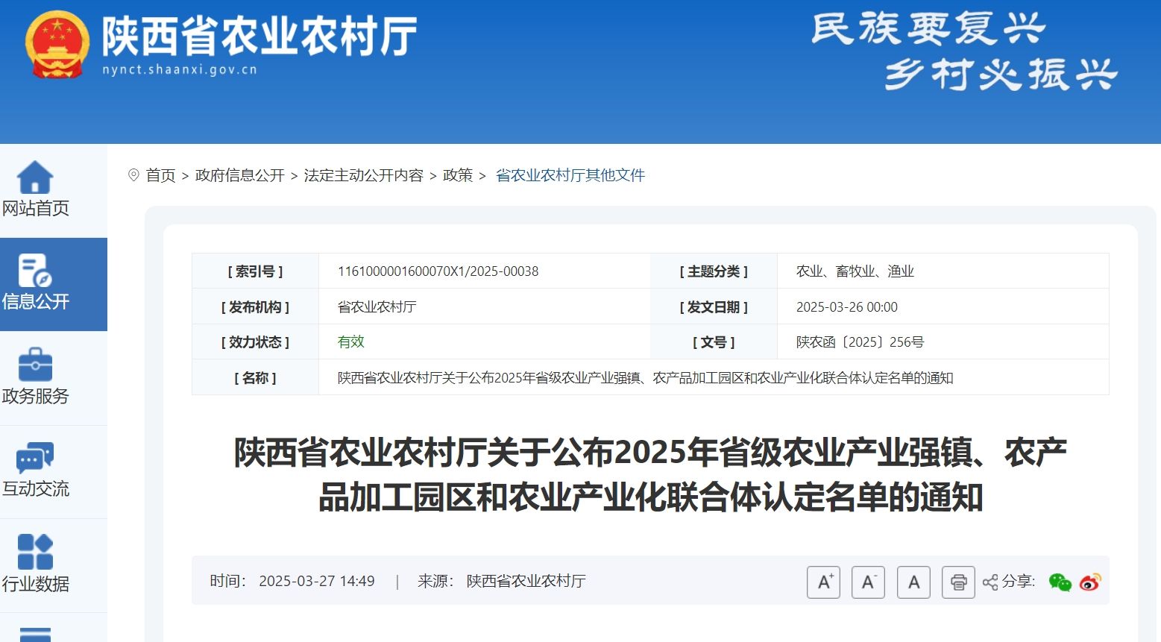Click 省农业农村厅其他文件 breadcrumb link
Viewport: 1161px width, 642px height.
click(x=570, y=175)
